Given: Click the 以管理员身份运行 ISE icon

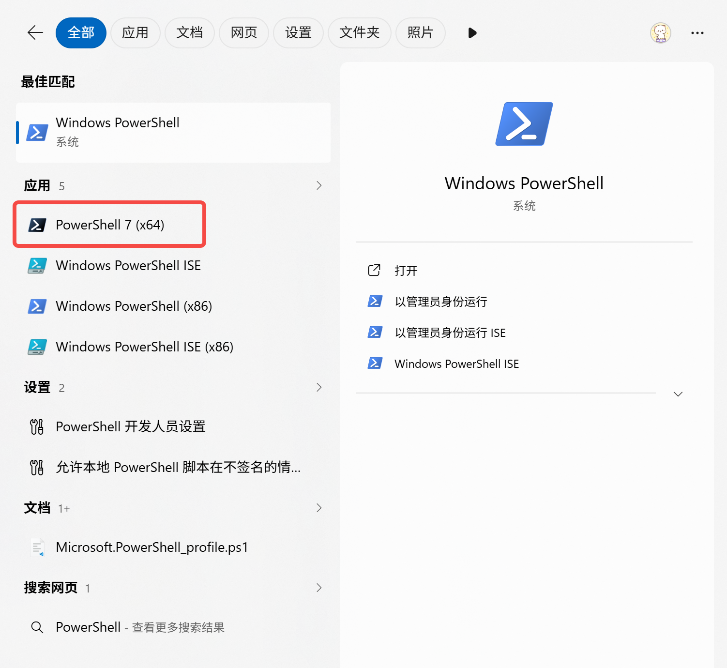Looking at the screenshot, I should [375, 332].
